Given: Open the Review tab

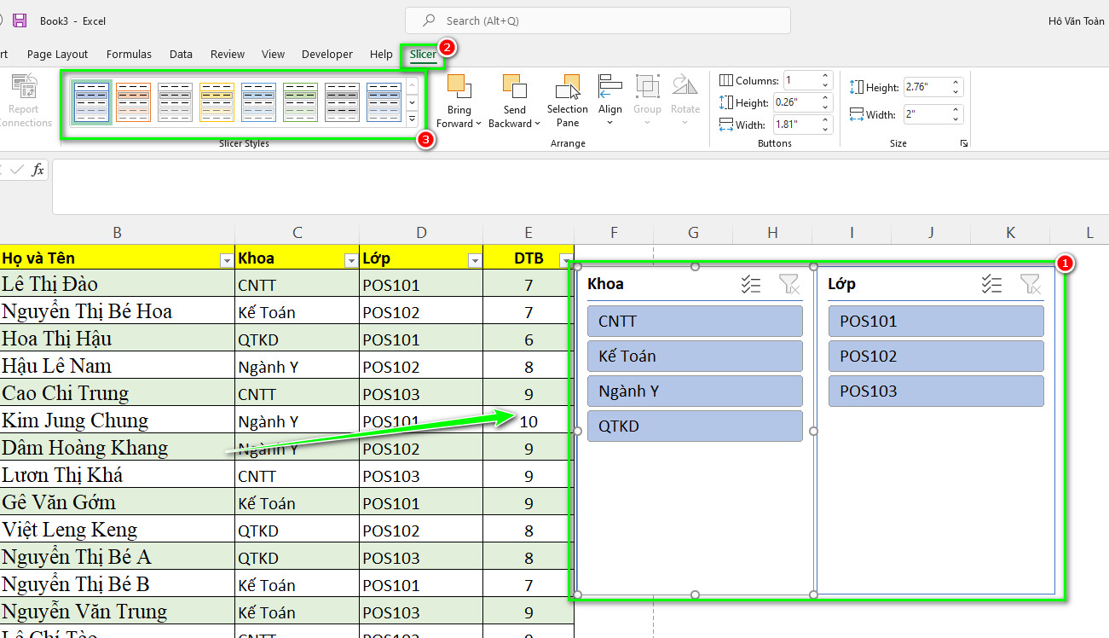Looking at the screenshot, I should (x=228, y=54).
